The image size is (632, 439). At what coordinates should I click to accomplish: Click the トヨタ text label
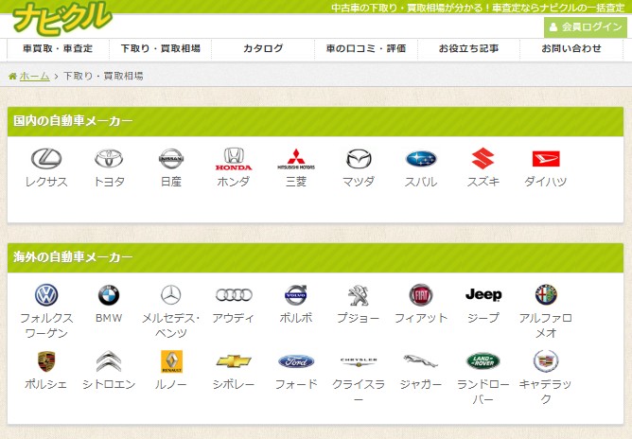(x=109, y=182)
